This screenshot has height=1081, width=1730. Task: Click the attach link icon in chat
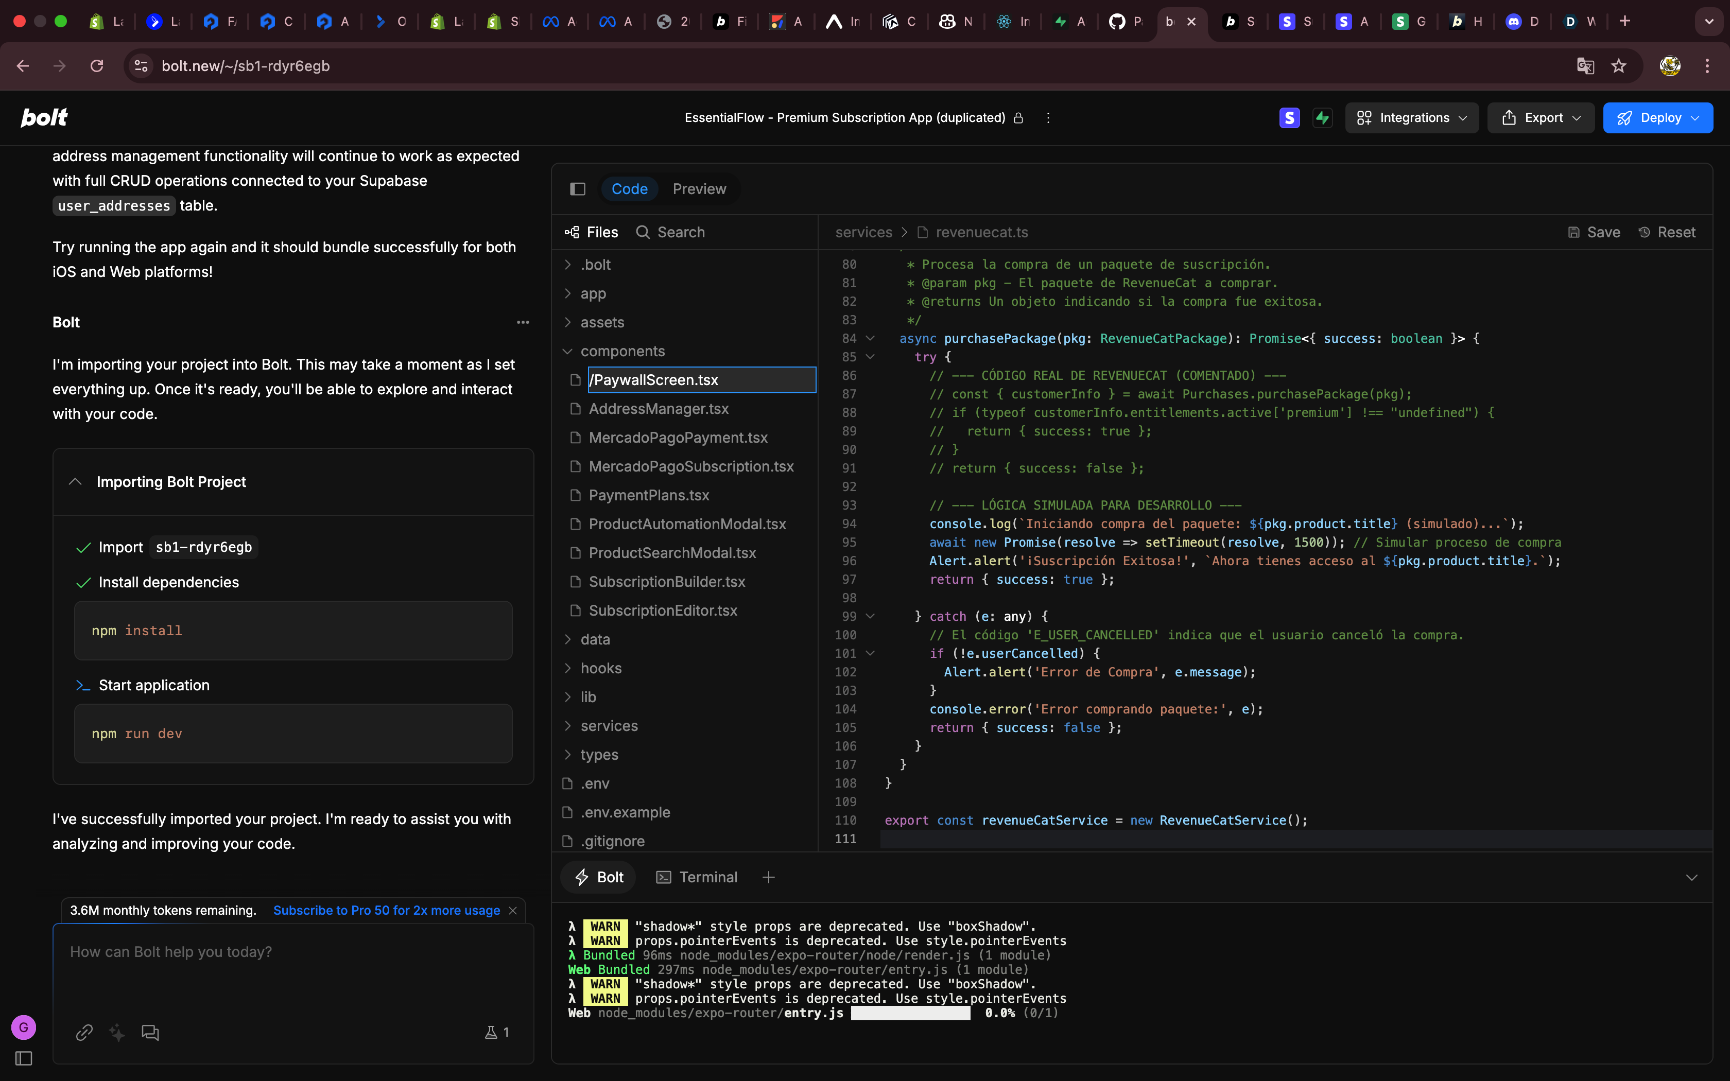coord(84,1033)
